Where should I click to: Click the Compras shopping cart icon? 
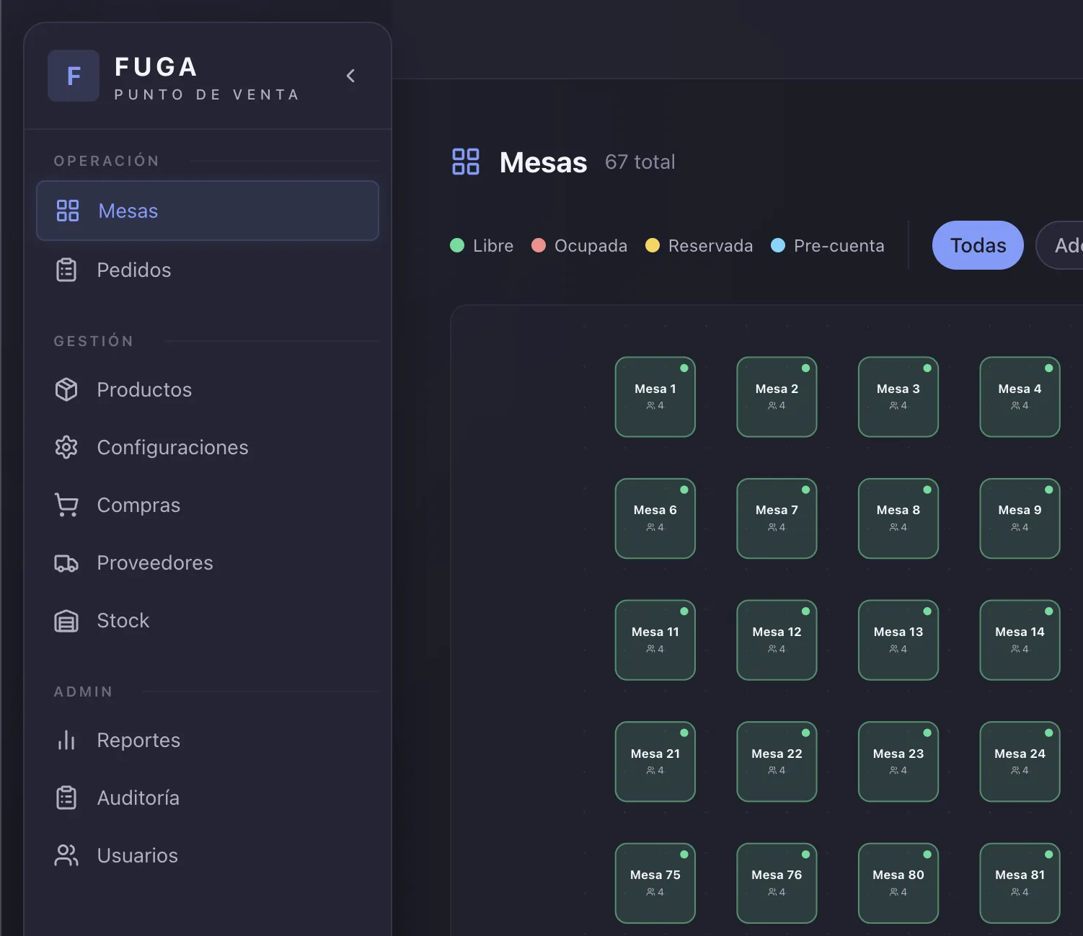66,505
